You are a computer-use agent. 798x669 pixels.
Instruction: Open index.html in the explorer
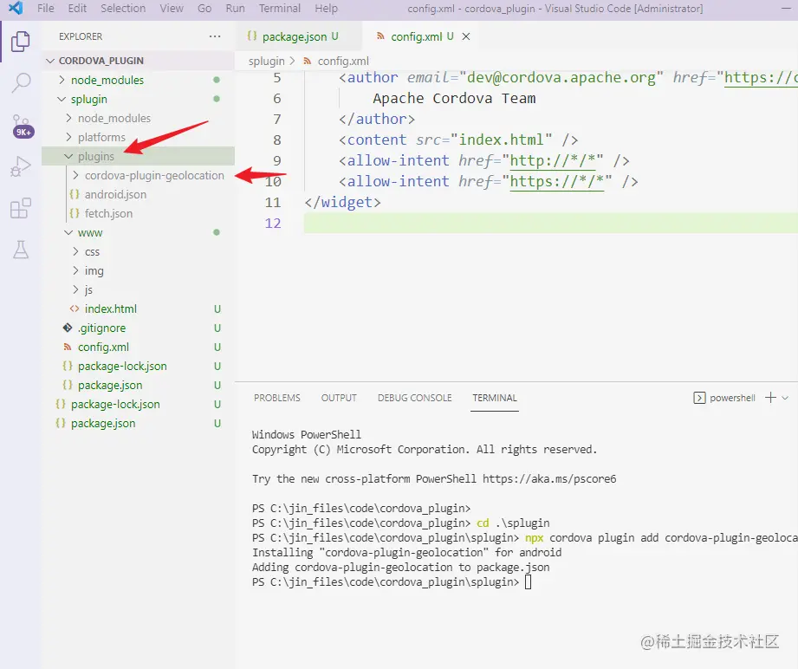point(139,309)
